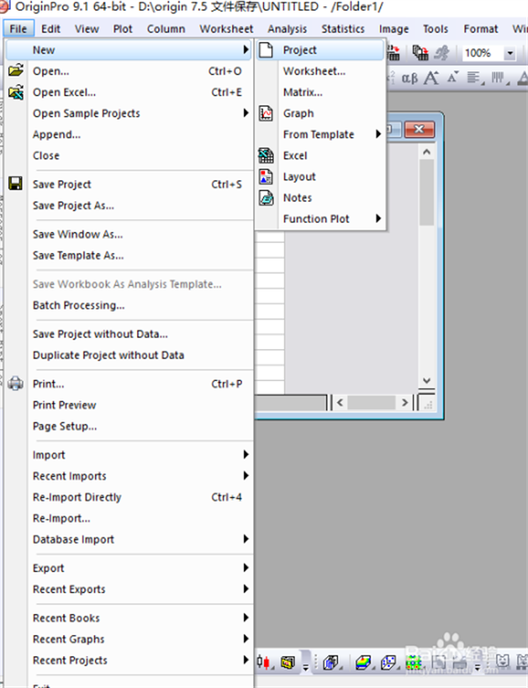Choose Matrix... from New submenu
528x688 pixels.
click(320, 92)
